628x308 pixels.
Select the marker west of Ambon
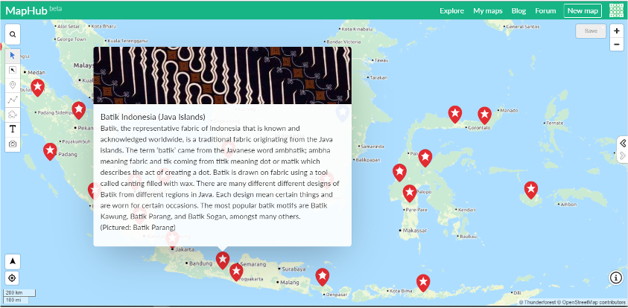point(531,190)
